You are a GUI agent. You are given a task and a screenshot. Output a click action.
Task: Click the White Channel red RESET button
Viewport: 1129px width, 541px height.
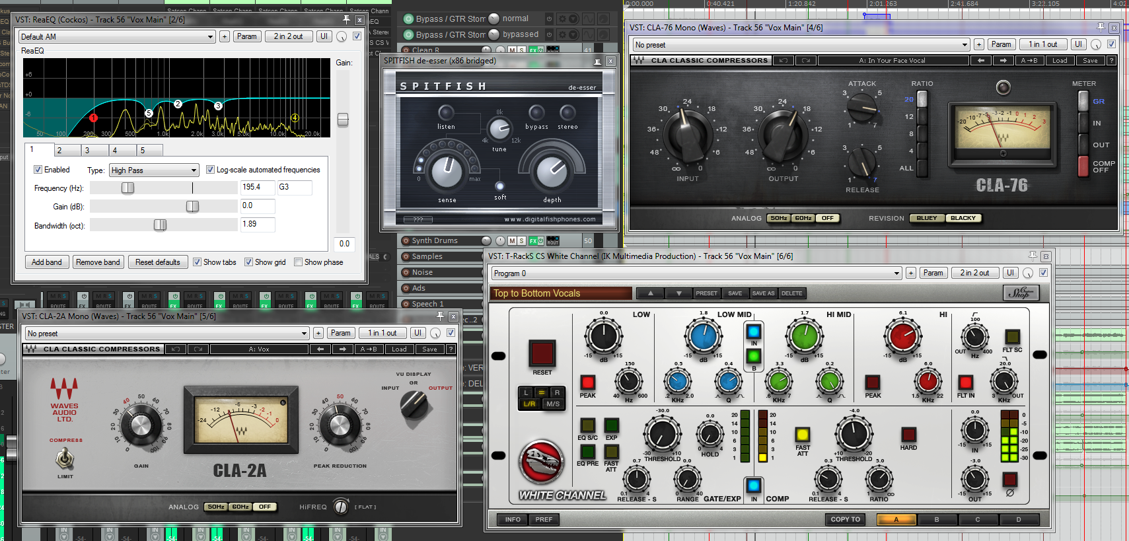click(542, 353)
